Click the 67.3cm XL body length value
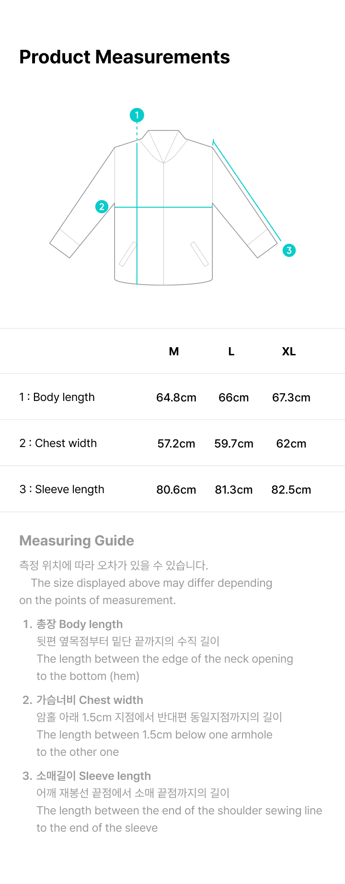Screen dimensions: 345x884 tap(291, 398)
